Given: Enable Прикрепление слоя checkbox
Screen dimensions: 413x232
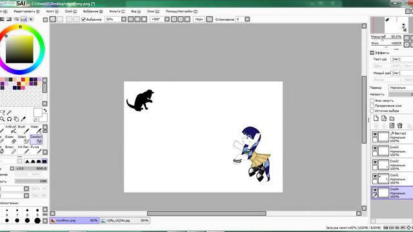Looking at the screenshot, I should point(372,106).
